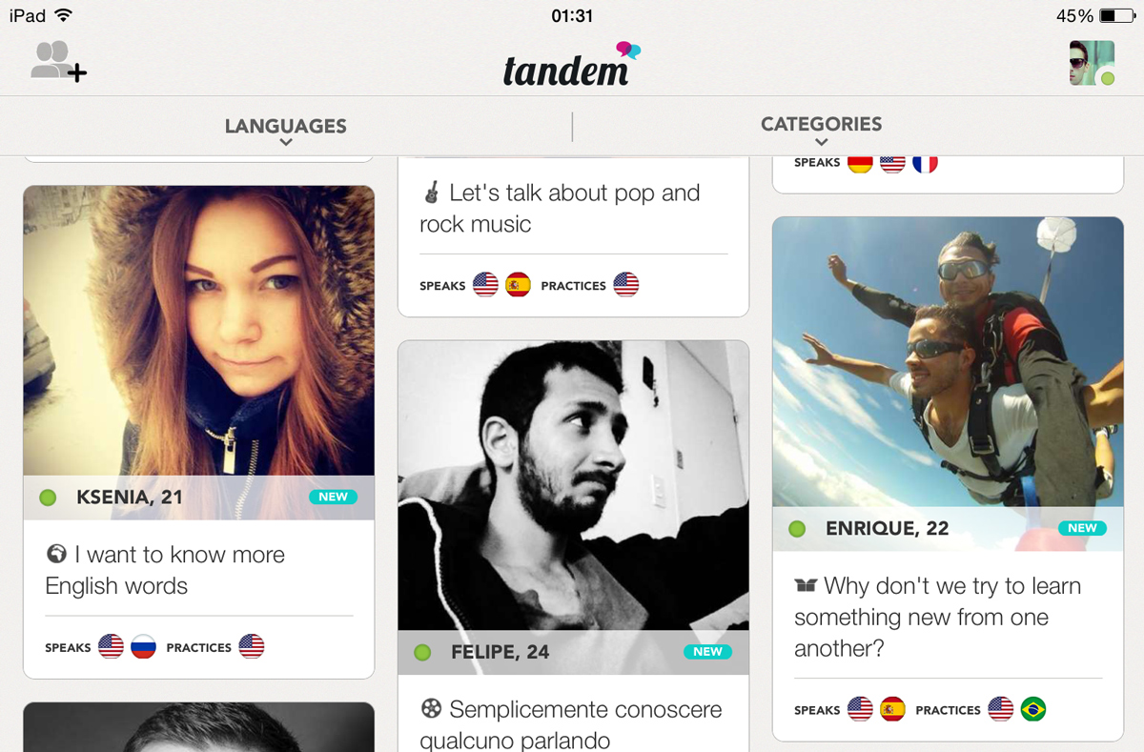This screenshot has height=752, width=1144.
Task: Tap the book icon on Enrique's topic
Action: [x=806, y=585]
